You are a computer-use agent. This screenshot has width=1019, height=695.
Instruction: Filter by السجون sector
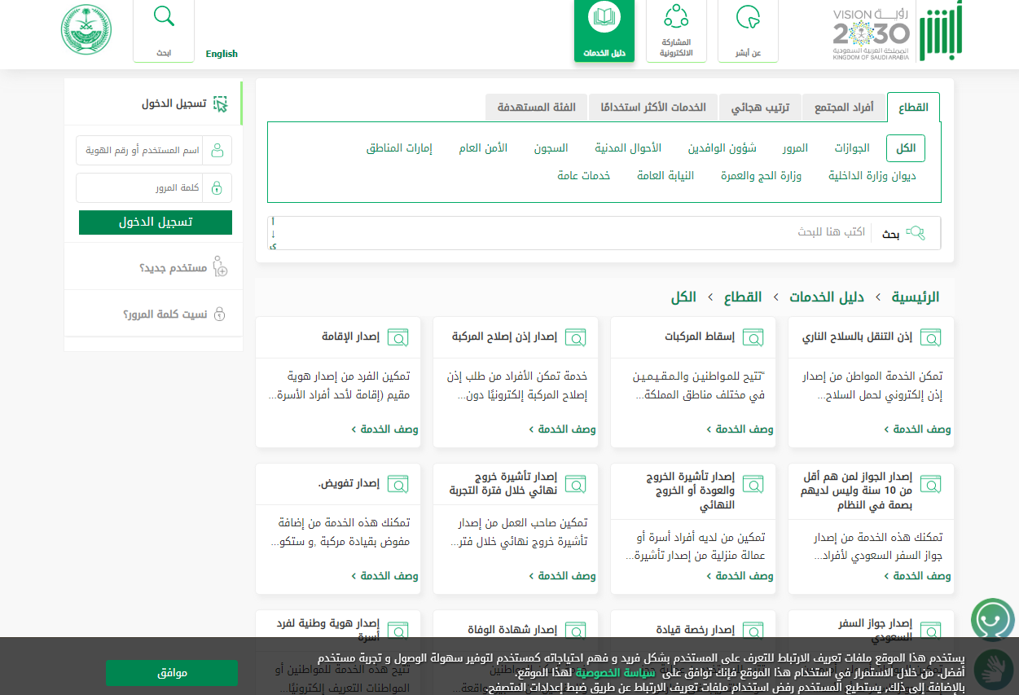click(551, 148)
